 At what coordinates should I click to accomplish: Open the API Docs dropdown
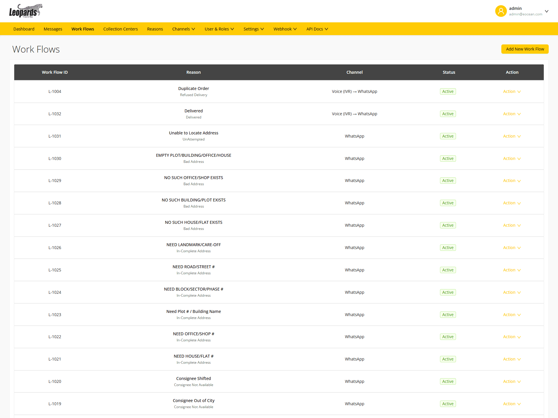tap(317, 29)
